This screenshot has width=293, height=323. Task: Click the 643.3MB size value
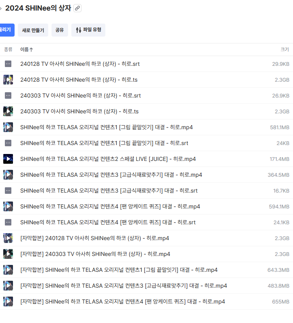coord(278,270)
